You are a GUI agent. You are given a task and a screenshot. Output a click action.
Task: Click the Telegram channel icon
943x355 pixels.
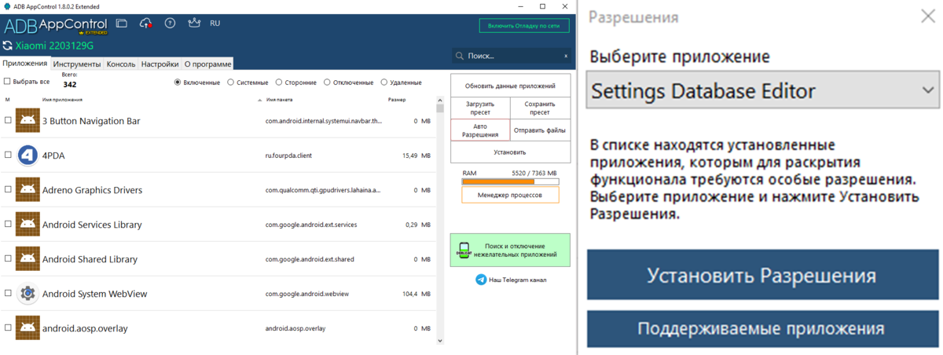point(481,280)
